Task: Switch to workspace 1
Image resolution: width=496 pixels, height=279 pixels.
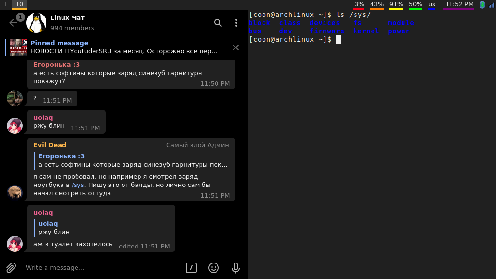Action: tap(6, 4)
